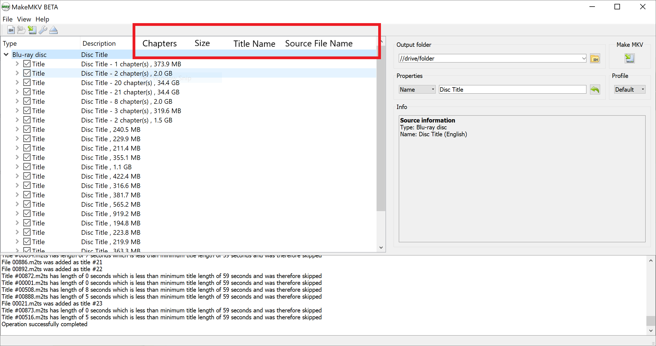The height and width of the screenshot is (346, 656).
Task: Toggle checkbox for 2 chapter(s) 2.0 GB title
Action: [x=27, y=73]
